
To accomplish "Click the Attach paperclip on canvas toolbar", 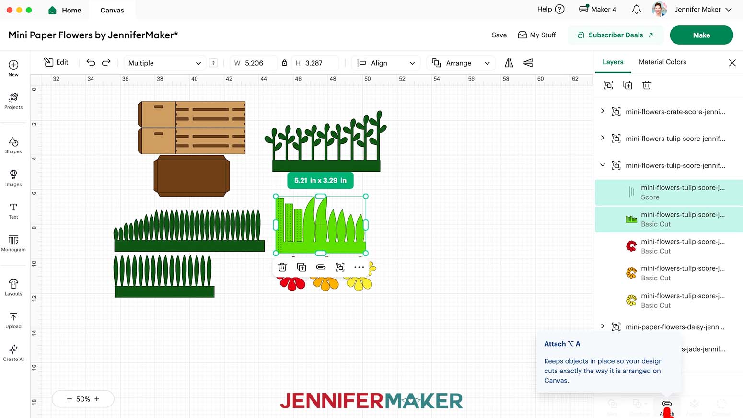I will click(x=321, y=267).
